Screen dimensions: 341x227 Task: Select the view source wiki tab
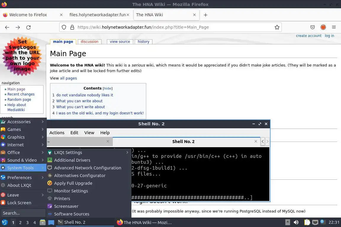(120, 41)
